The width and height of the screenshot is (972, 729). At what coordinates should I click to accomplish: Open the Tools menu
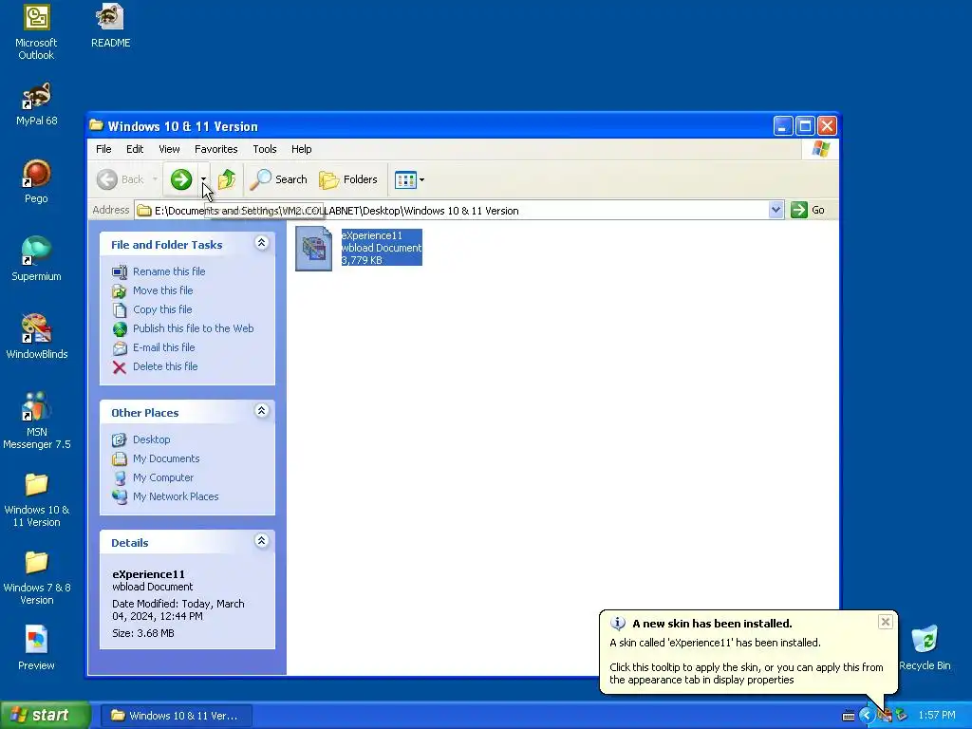coord(265,149)
